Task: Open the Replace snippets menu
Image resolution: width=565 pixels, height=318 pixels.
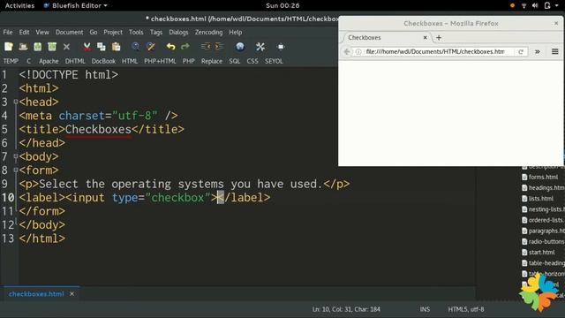Action: pyautogui.click(x=212, y=61)
